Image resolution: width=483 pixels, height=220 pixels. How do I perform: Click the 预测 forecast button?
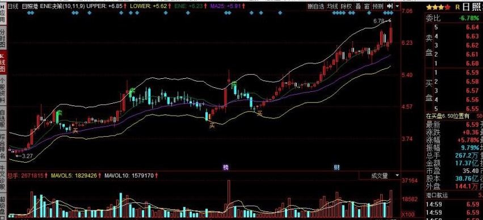tap(377, 6)
